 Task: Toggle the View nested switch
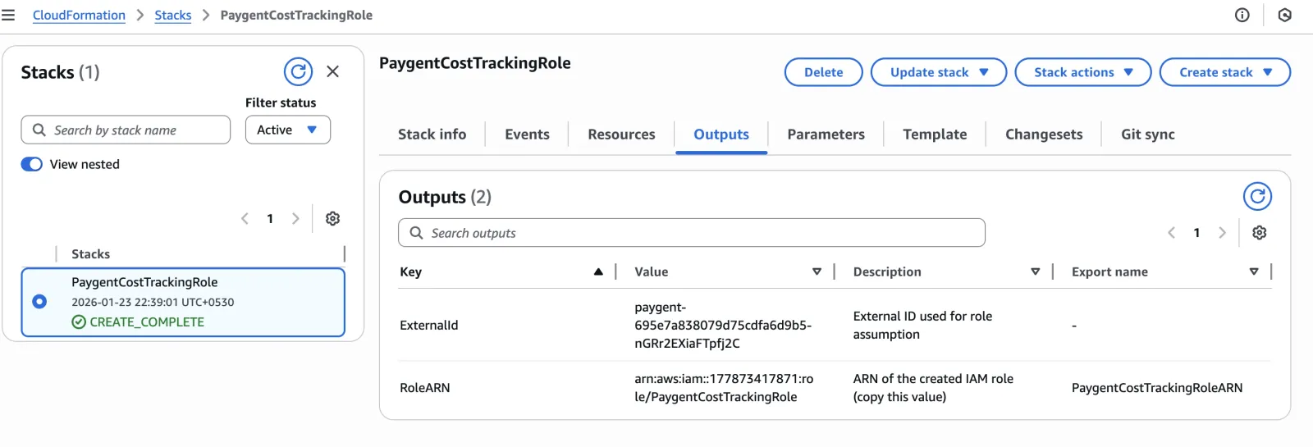(31, 164)
